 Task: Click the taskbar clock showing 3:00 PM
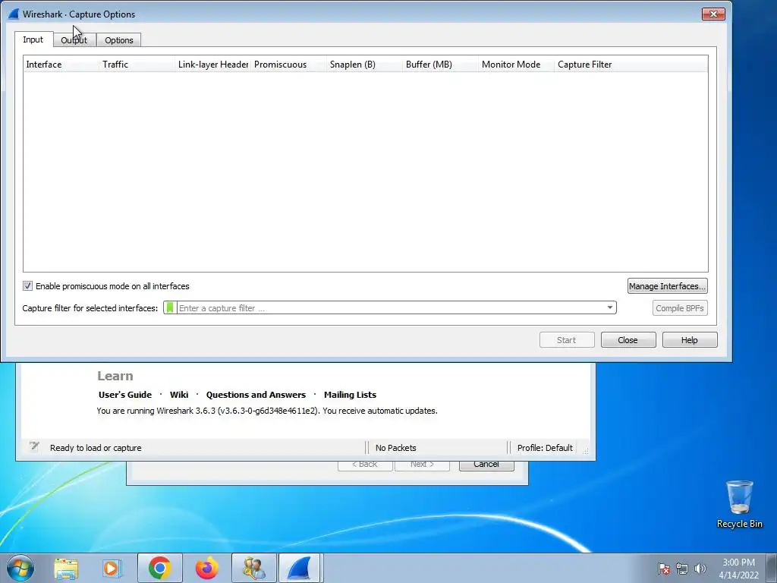click(738, 569)
